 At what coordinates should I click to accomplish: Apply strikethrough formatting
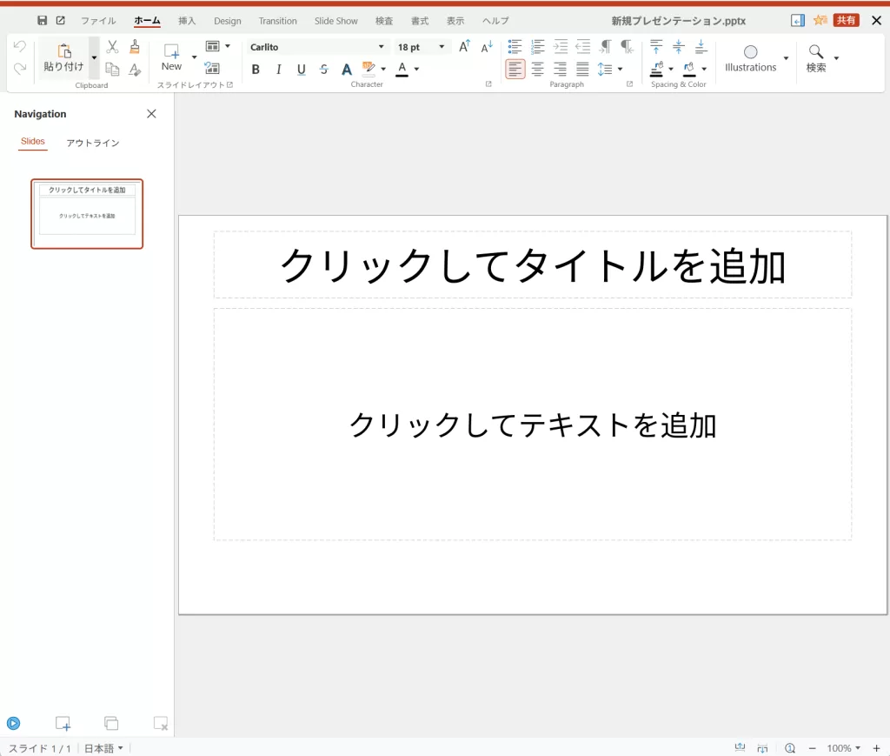point(322,70)
